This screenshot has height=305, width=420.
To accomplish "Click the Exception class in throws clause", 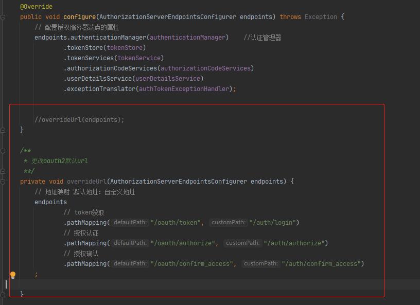I will point(321,17).
